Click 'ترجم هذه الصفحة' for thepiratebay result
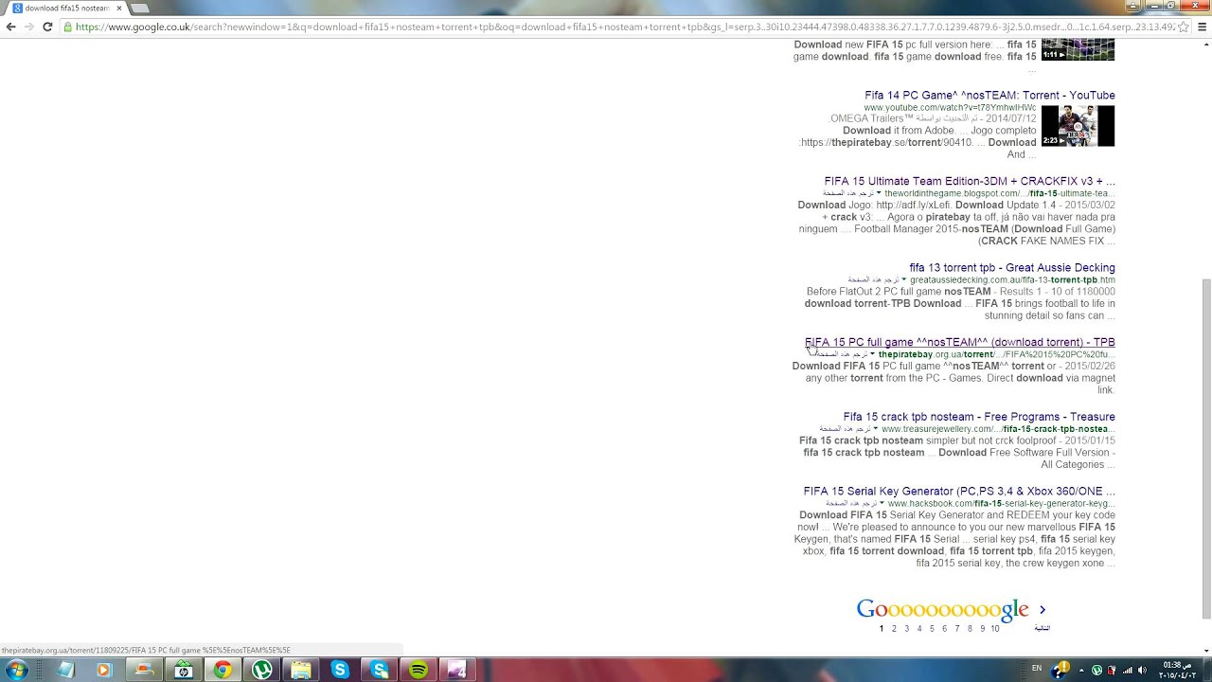The width and height of the screenshot is (1212, 682). coord(842,354)
